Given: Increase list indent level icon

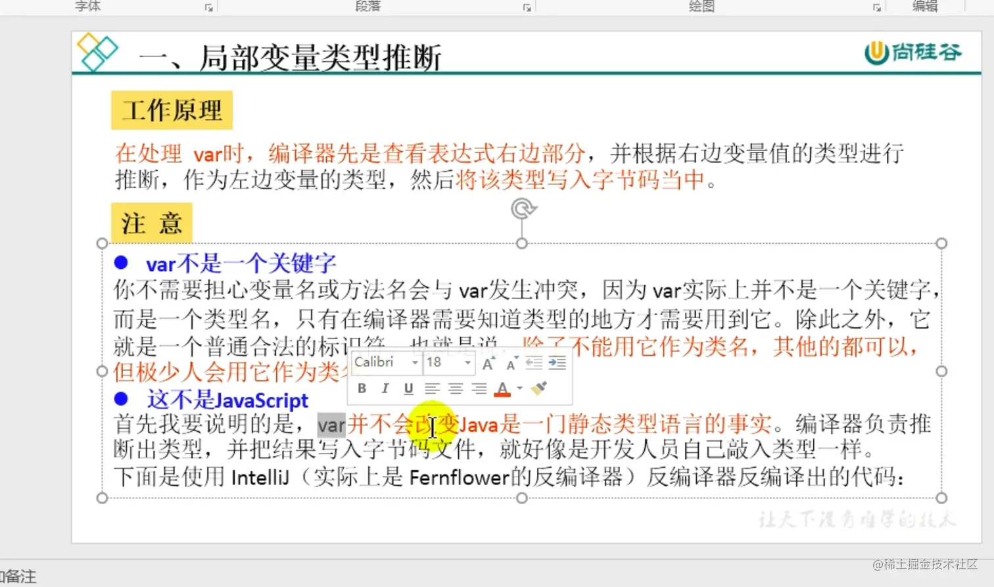Looking at the screenshot, I should click(557, 363).
